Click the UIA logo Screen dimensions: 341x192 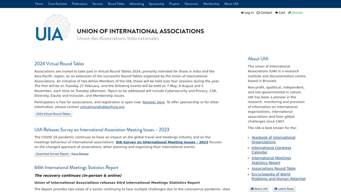(x=53, y=27)
